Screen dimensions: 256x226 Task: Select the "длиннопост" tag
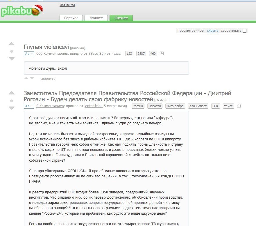(198, 106)
